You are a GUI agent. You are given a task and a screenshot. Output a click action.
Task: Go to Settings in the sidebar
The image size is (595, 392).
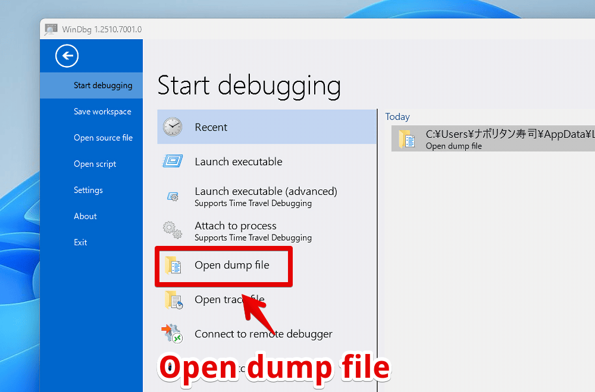(x=88, y=190)
